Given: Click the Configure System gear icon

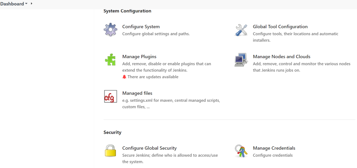Looking at the screenshot, I should pyautogui.click(x=110, y=30).
